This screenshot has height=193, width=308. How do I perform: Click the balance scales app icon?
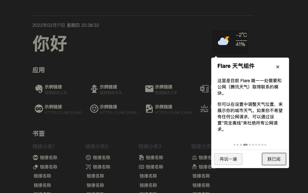click(204, 109)
